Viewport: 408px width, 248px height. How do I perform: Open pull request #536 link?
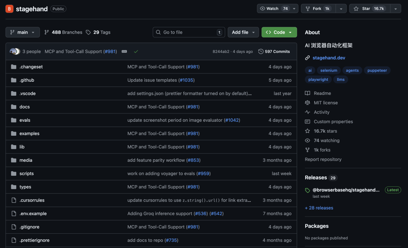click(x=201, y=214)
